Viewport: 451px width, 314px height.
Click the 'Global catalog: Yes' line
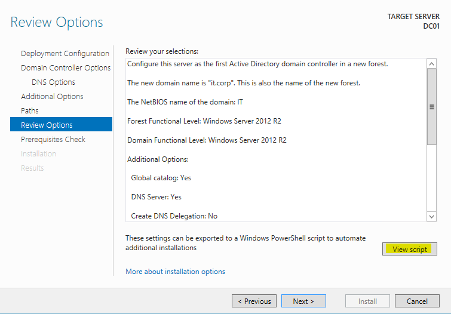[x=161, y=178]
